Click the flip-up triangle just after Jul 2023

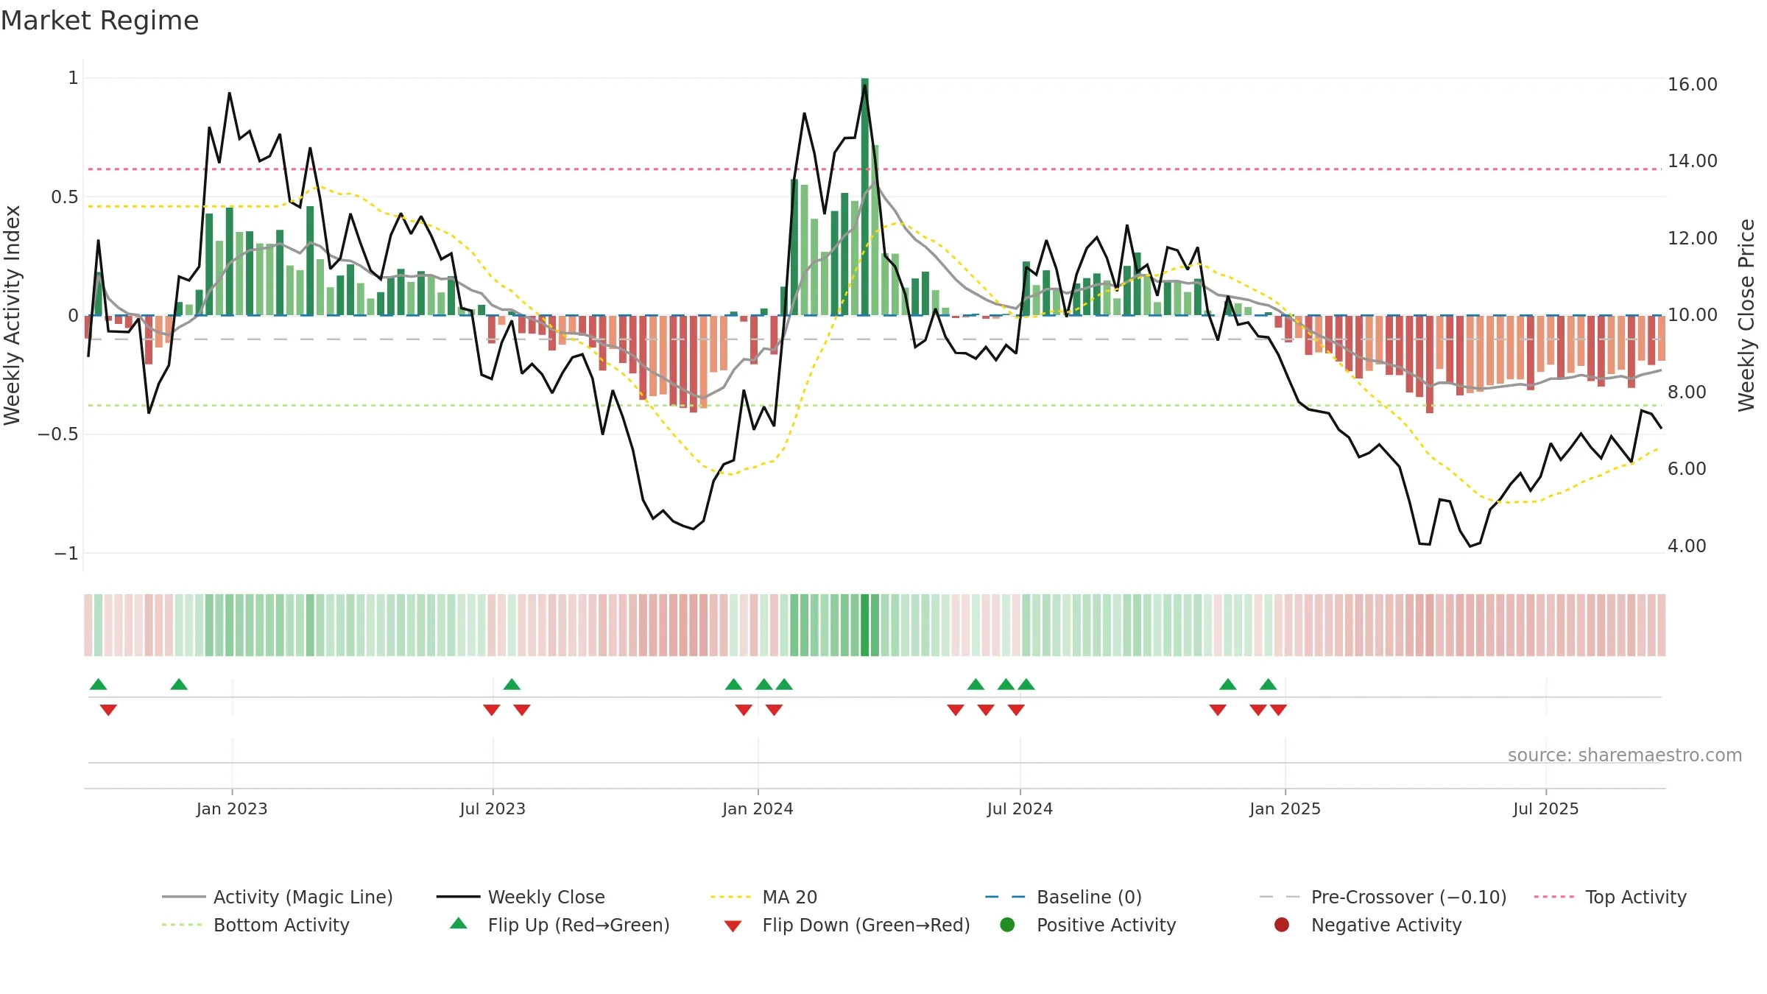(512, 684)
